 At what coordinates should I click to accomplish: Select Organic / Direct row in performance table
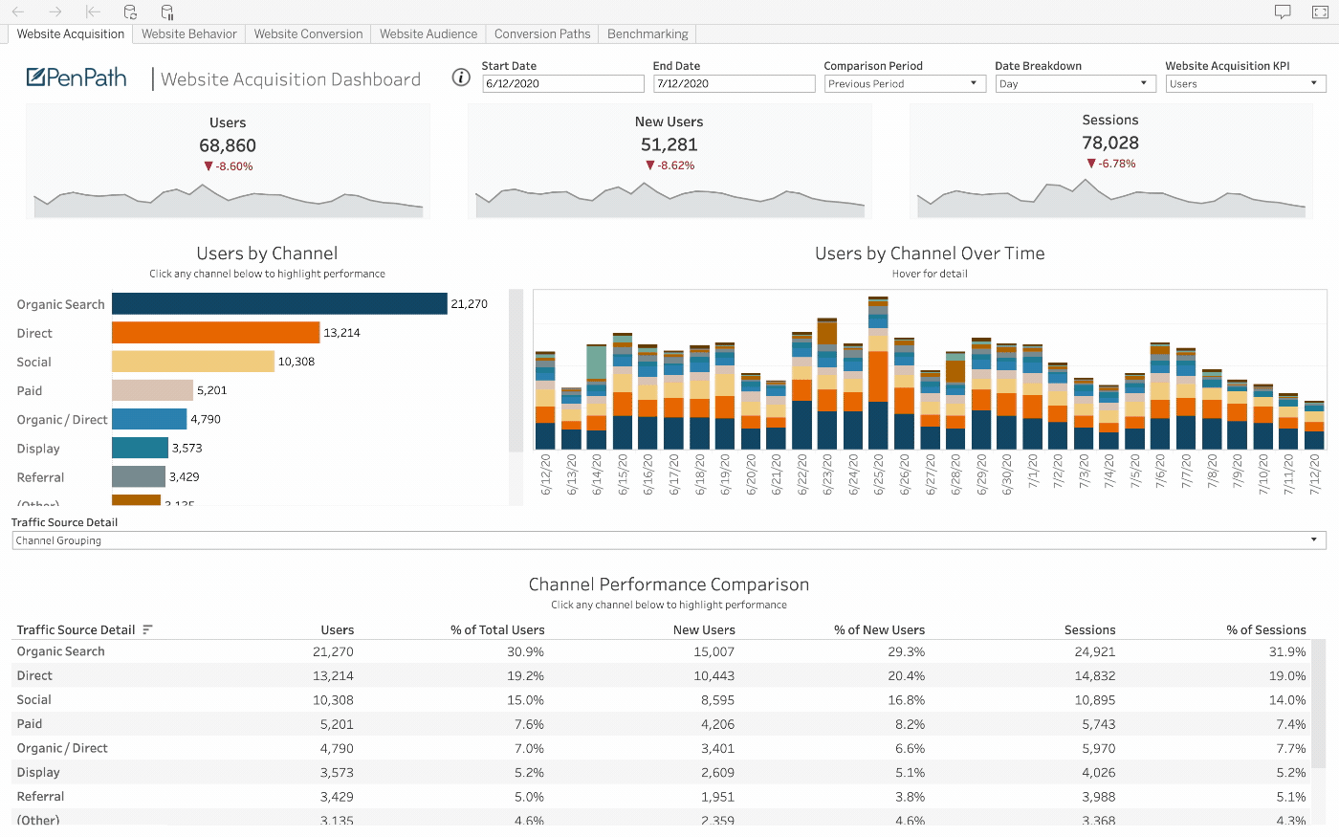click(x=661, y=748)
